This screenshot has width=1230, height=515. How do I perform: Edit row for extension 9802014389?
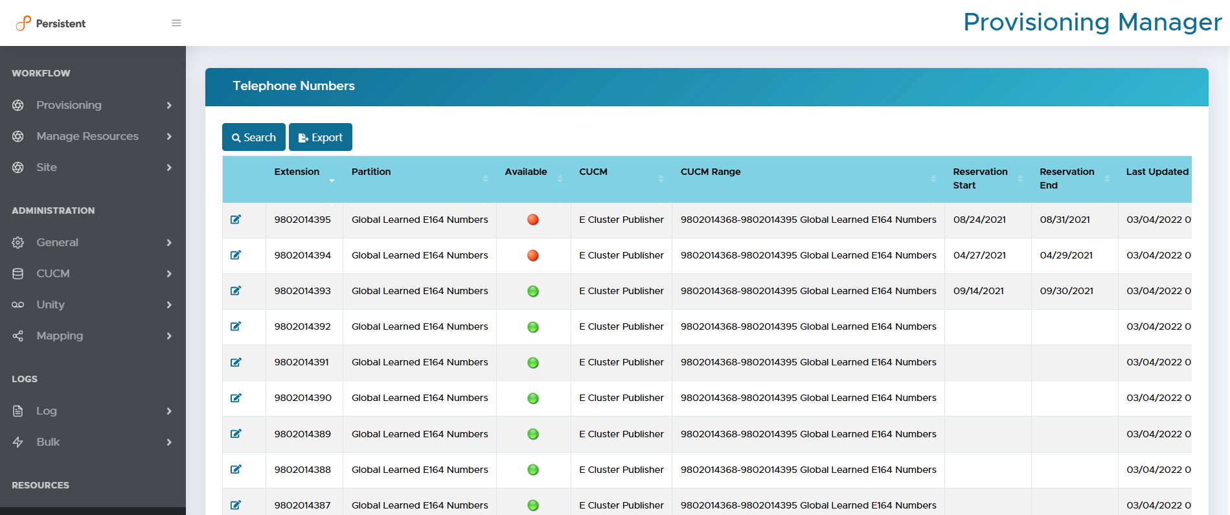click(236, 434)
